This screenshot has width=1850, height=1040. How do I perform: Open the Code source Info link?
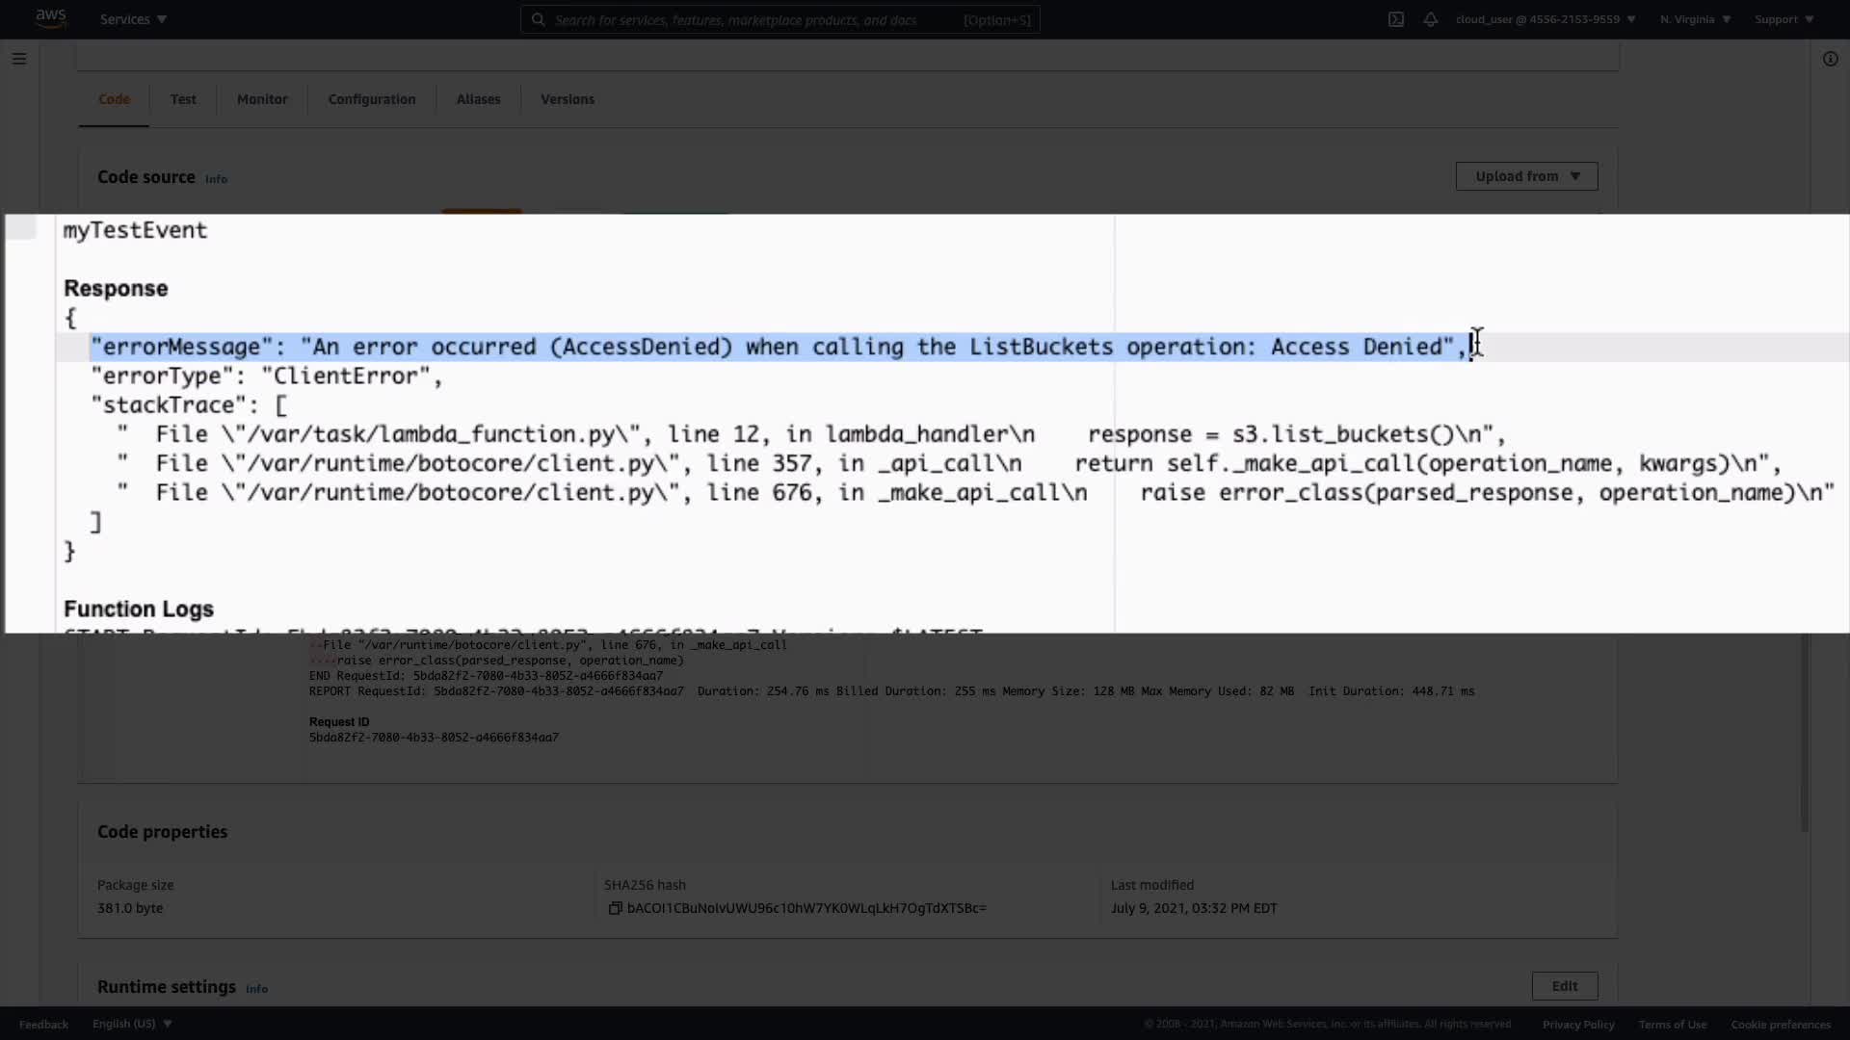click(x=216, y=179)
